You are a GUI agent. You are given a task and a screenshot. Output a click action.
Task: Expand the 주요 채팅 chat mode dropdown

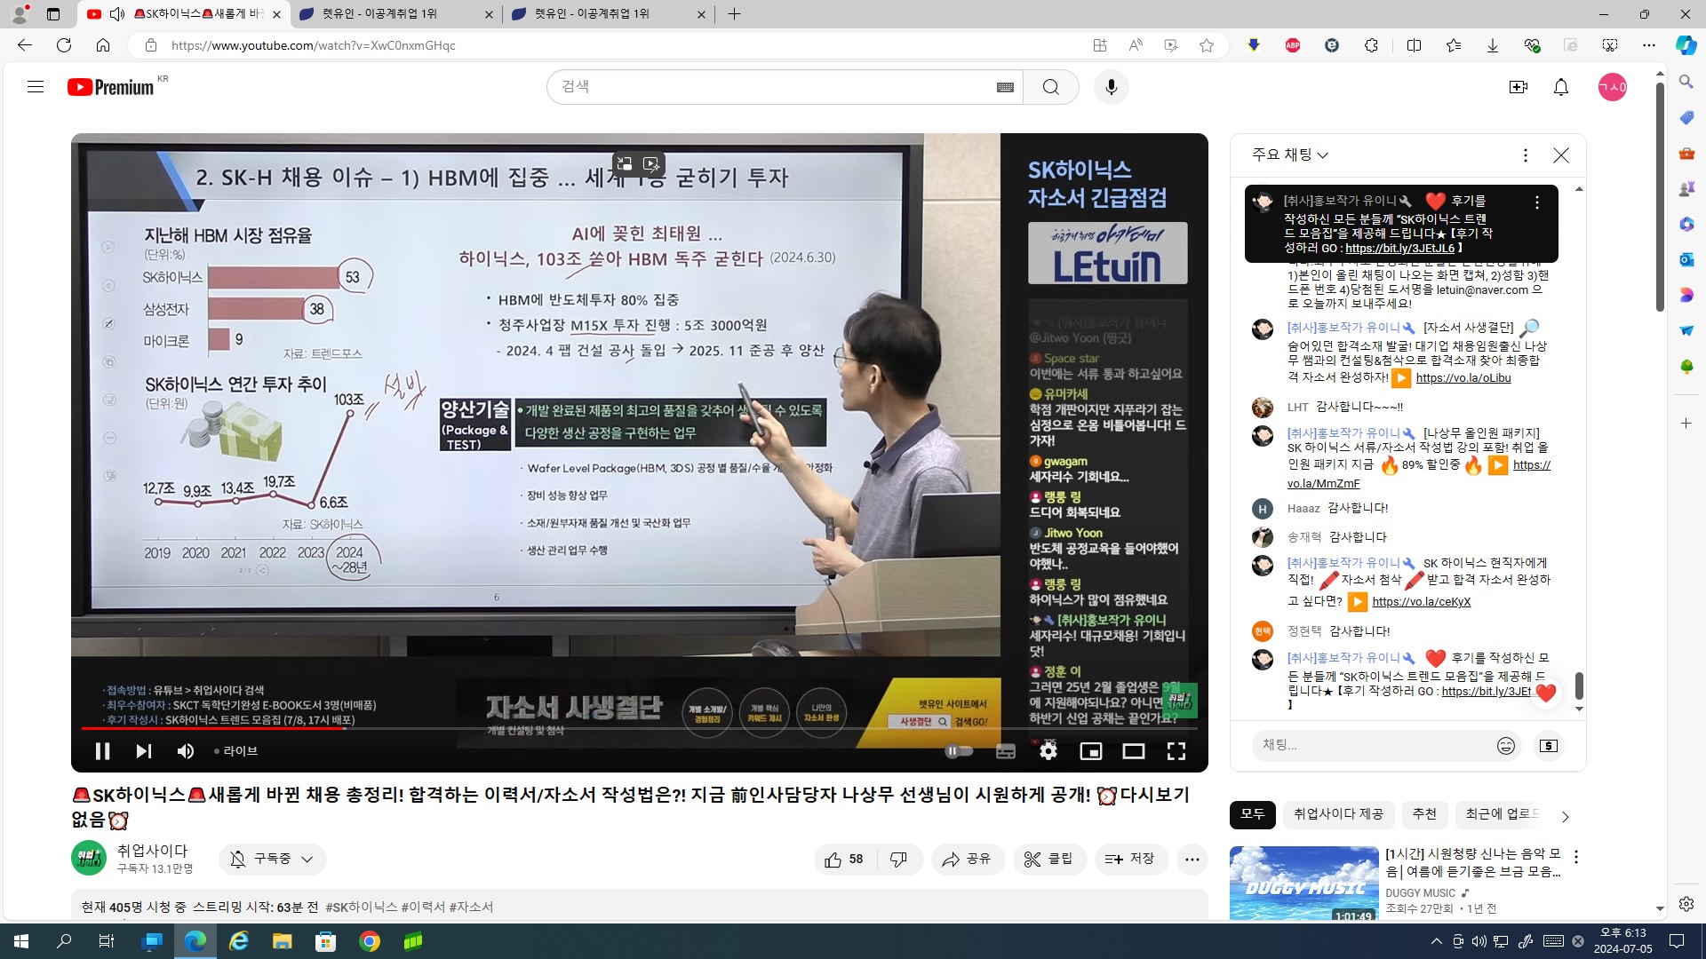1290,155
